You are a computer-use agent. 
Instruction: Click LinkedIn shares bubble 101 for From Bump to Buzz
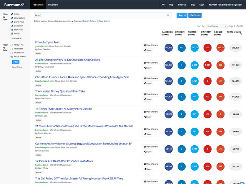coord(181,48)
